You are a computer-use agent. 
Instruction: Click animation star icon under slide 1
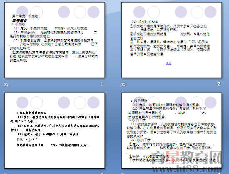point(6,84)
